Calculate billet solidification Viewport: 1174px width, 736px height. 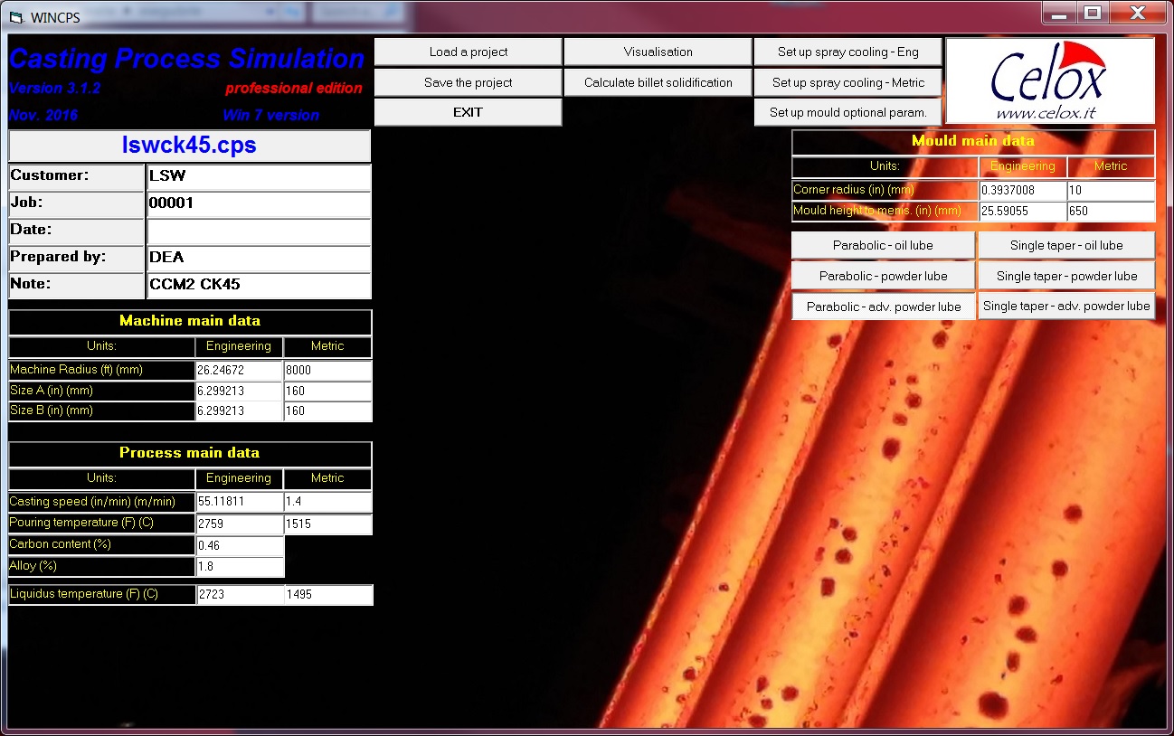[658, 82]
